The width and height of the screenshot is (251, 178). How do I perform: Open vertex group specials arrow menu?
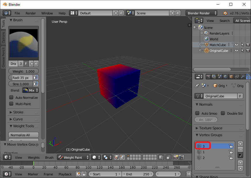click(x=240, y=155)
